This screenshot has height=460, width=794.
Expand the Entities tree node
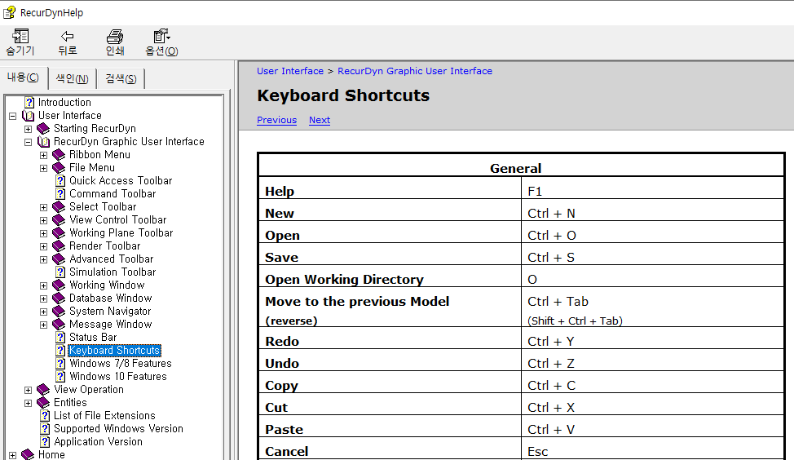29,403
